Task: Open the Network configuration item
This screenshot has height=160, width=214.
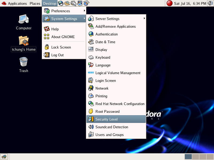Action: pyautogui.click(x=116, y=88)
